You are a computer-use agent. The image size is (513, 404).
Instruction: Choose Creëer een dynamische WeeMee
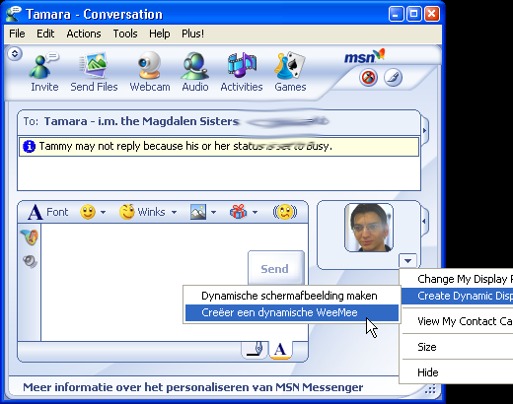(292, 312)
